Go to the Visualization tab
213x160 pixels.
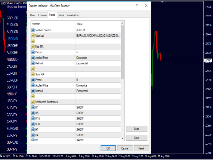[73, 15]
